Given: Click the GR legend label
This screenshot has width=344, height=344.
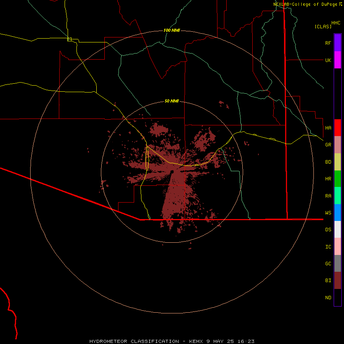Looking at the screenshot, I should point(328,145).
